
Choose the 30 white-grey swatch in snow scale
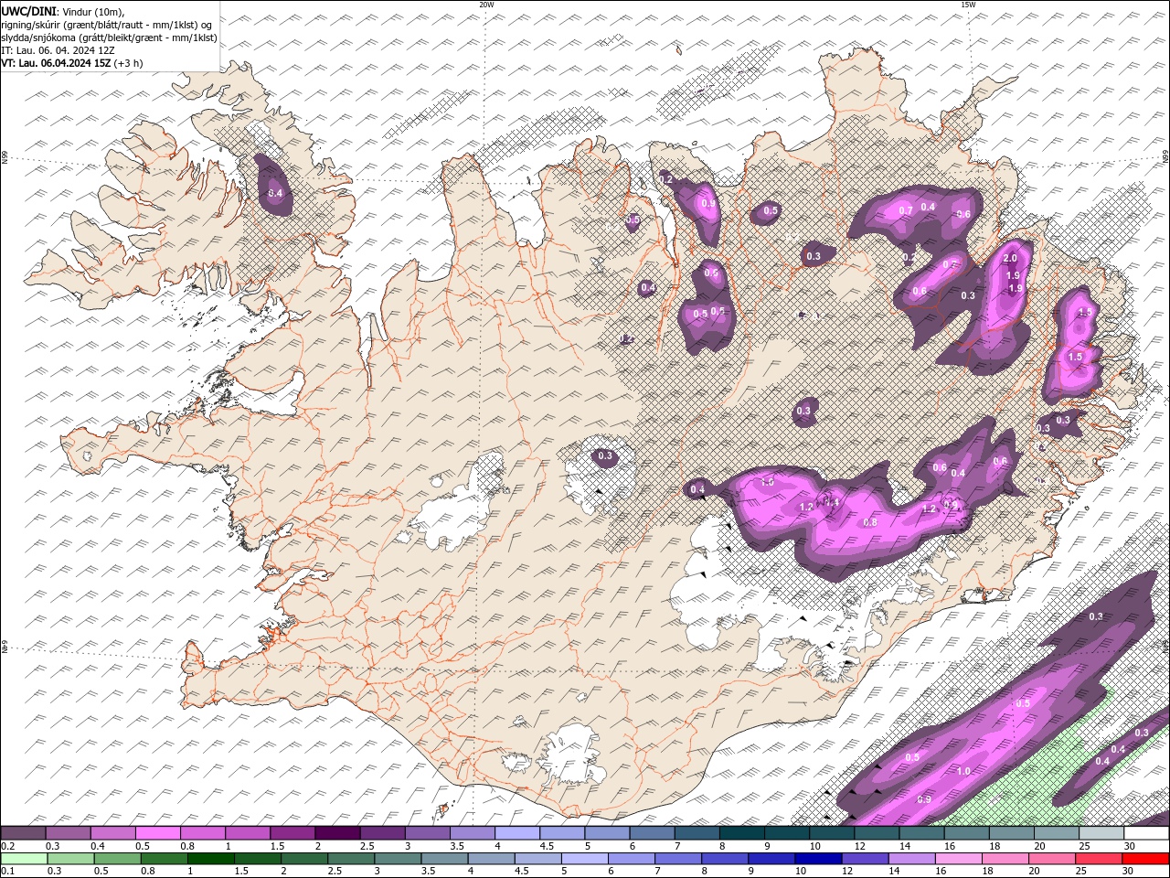coord(1145,833)
